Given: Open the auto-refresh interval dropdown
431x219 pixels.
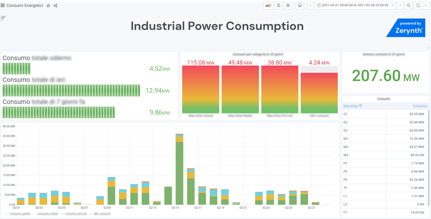Looking at the screenshot, I should pyautogui.click(x=426, y=5).
